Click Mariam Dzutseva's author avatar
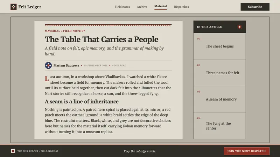Viewport: 280px width, 157px height. click(x=48, y=65)
